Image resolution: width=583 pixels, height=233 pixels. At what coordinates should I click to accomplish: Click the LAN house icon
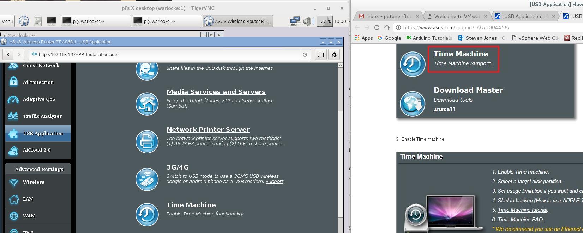14,199
